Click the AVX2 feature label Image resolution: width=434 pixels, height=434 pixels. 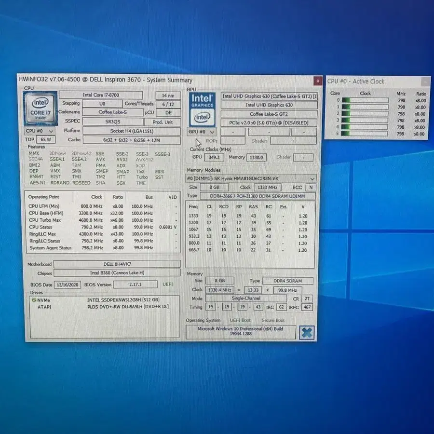(x=122, y=160)
